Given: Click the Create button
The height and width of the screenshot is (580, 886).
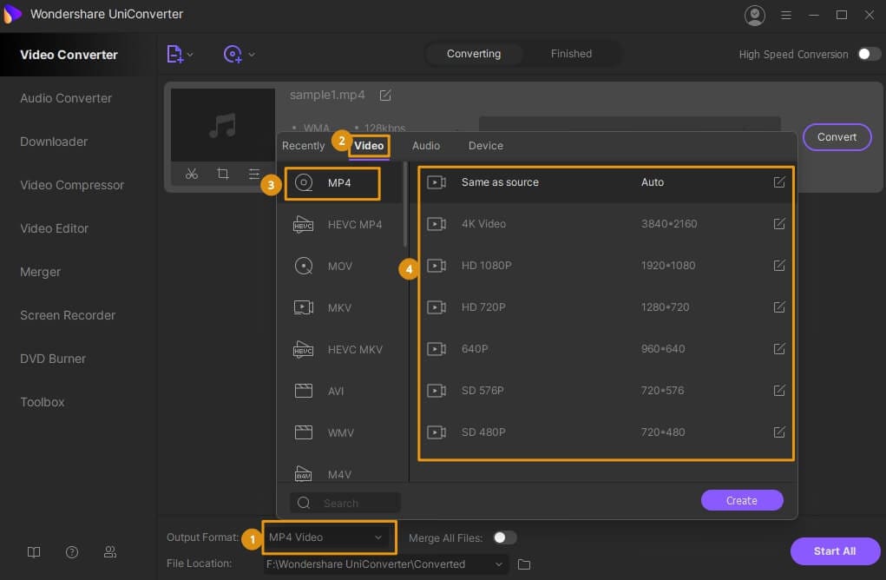Looking at the screenshot, I should (x=741, y=500).
